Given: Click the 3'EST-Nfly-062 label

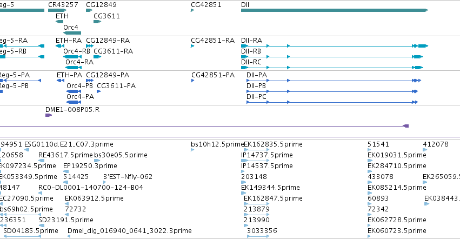Looking at the screenshot, I should [128, 177].
